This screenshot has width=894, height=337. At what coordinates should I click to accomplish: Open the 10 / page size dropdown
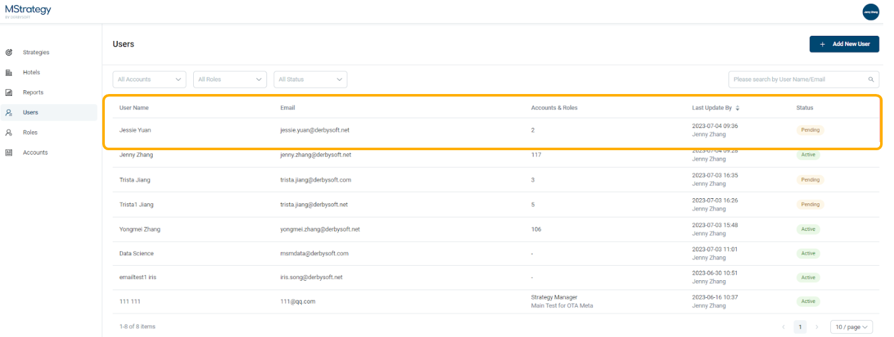click(x=852, y=327)
